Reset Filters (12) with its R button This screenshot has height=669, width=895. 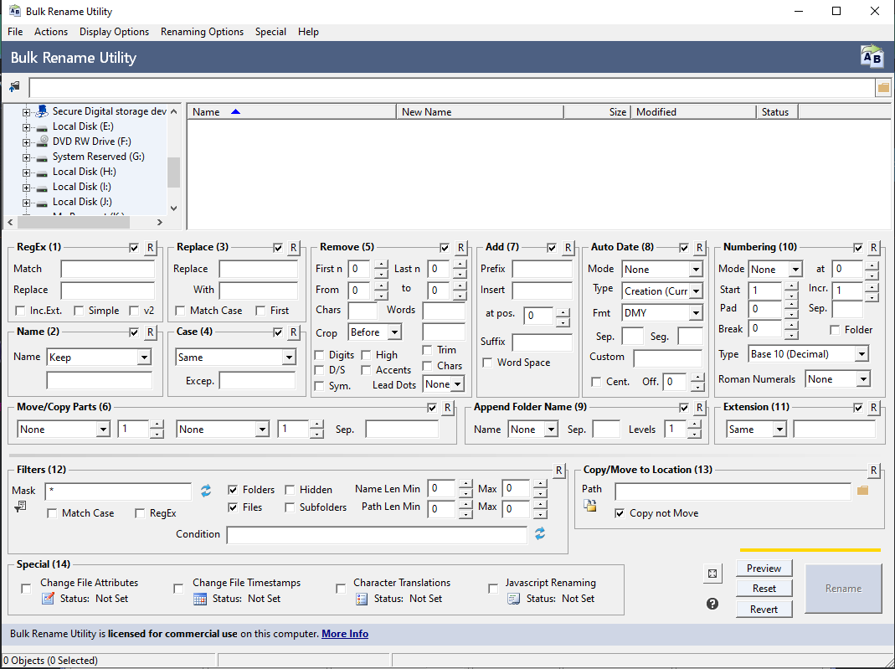coord(558,471)
